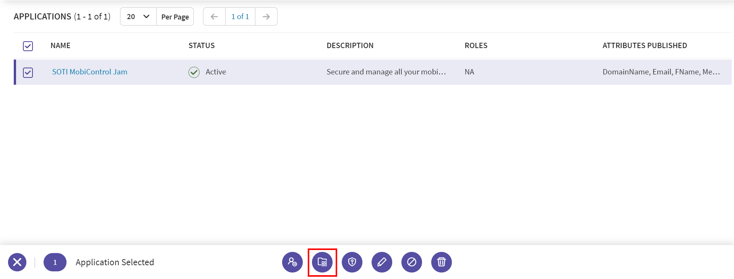This screenshot has width=734, height=279.
Task: Clear selection with the X button
Action: (17, 262)
